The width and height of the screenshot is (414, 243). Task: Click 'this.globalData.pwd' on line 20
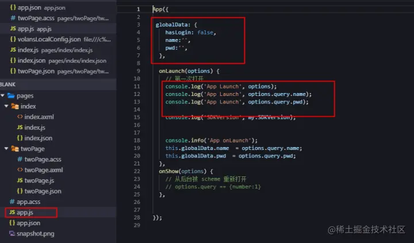[x=195, y=156]
